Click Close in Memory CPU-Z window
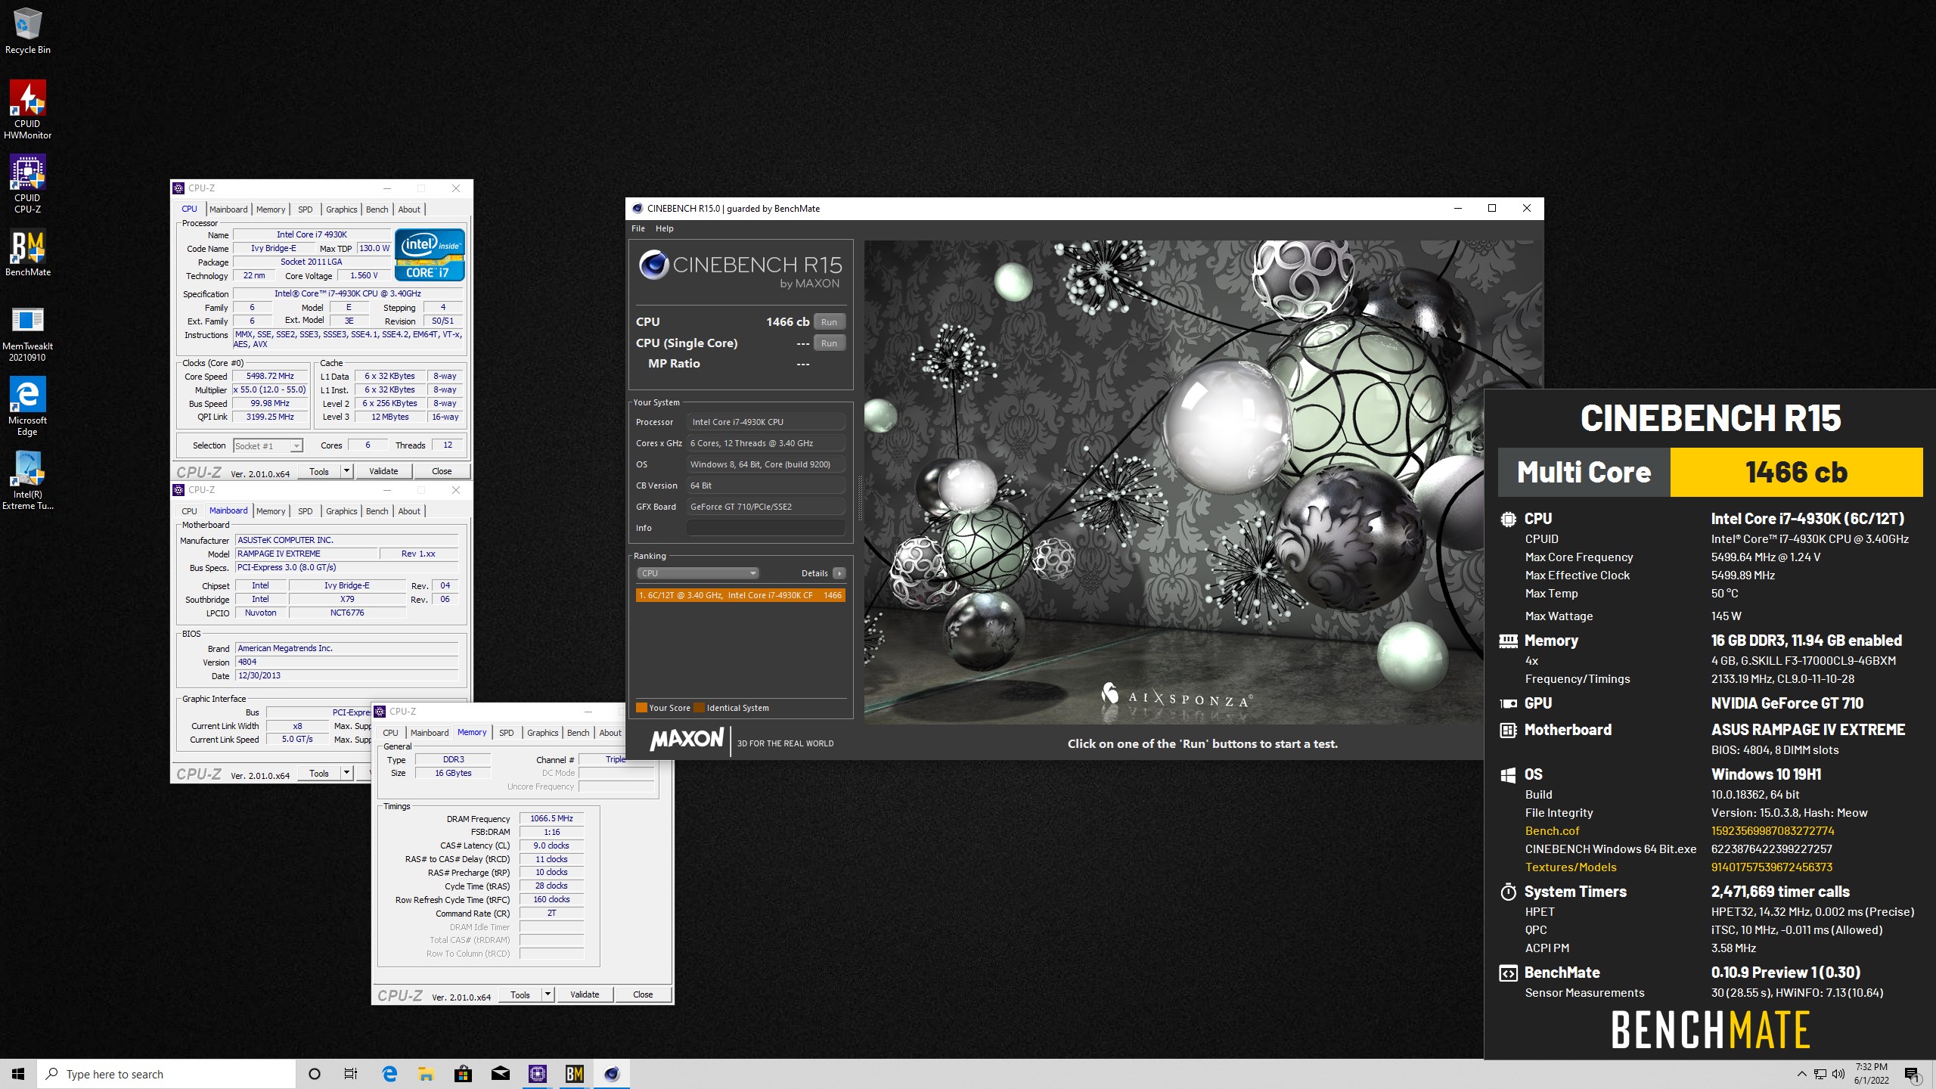1936x1089 pixels. (x=643, y=994)
